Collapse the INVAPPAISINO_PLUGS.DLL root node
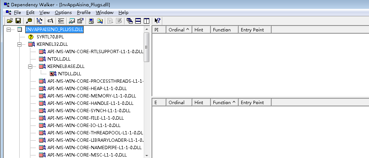Viewport: 369px width, 158px height. point(9,30)
